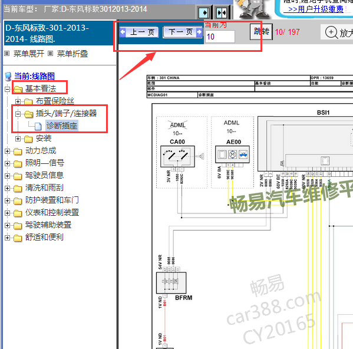Go to the previous page (上一页)

click(139, 32)
